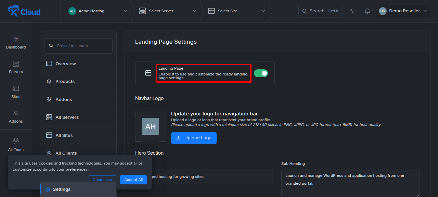Click Accept All on the cookie banner

[133, 180]
